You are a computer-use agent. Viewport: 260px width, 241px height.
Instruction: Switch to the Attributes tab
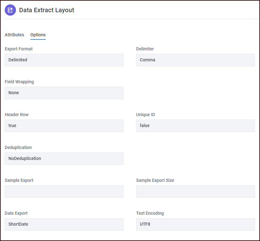click(x=14, y=35)
